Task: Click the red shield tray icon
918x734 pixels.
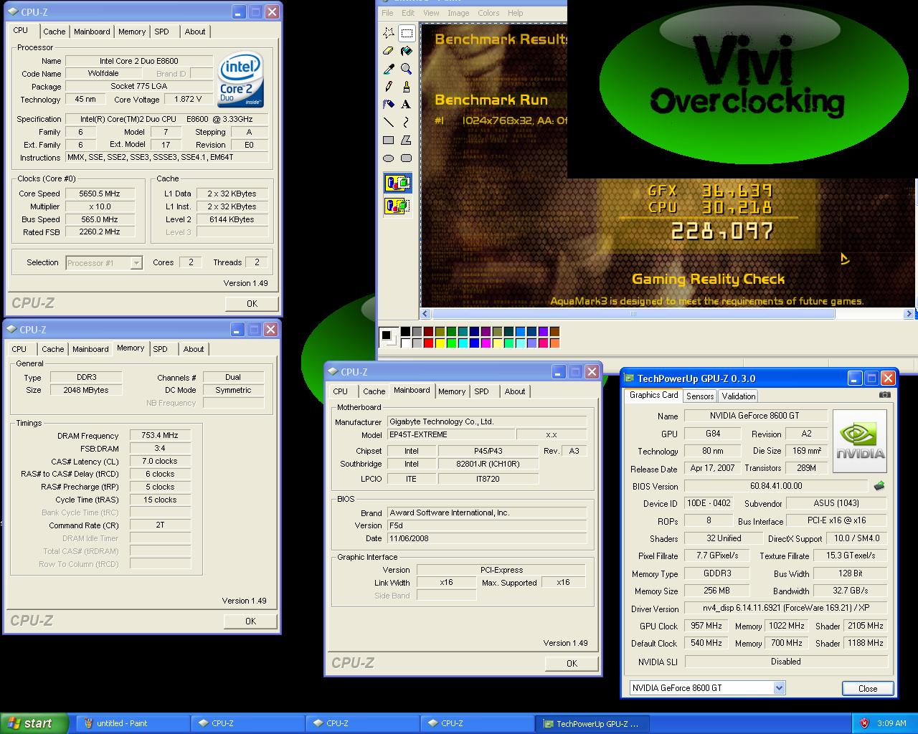Action: click(x=864, y=723)
